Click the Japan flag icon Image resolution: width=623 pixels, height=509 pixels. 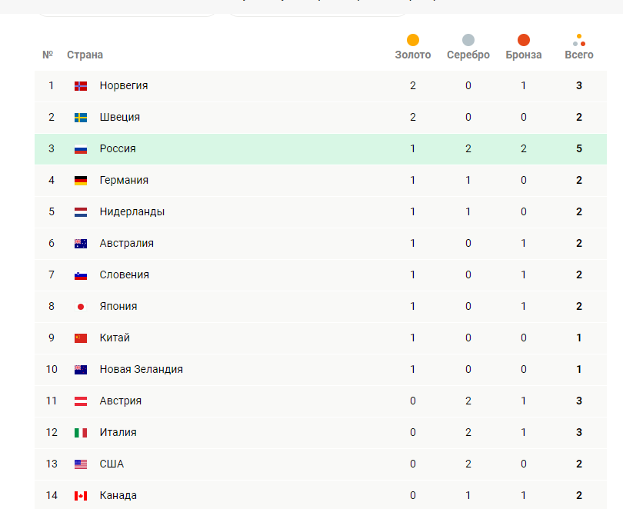(81, 307)
